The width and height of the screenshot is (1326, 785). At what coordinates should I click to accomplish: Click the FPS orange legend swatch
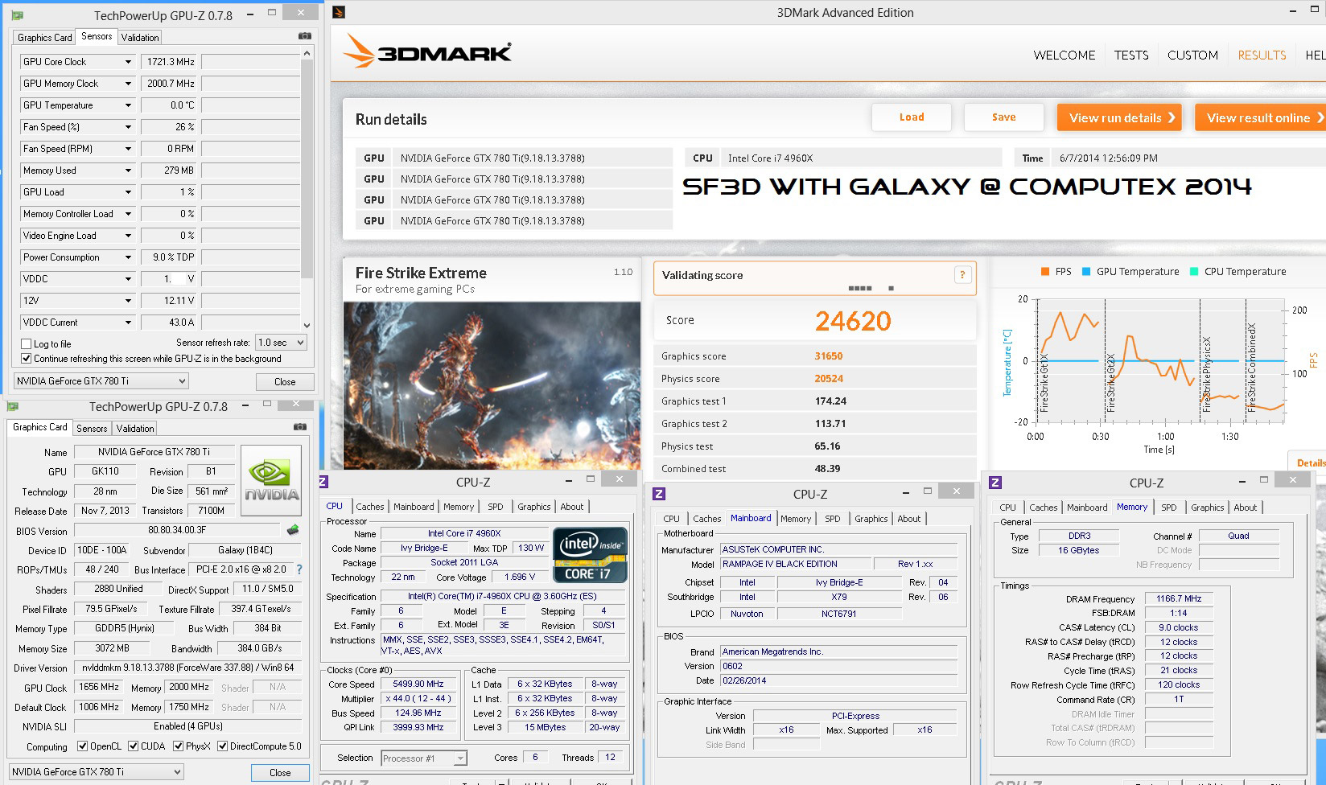[1045, 272]
